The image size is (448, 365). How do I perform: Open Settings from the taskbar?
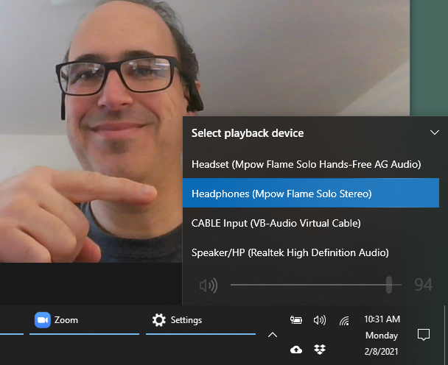click(x=200, y=321)
